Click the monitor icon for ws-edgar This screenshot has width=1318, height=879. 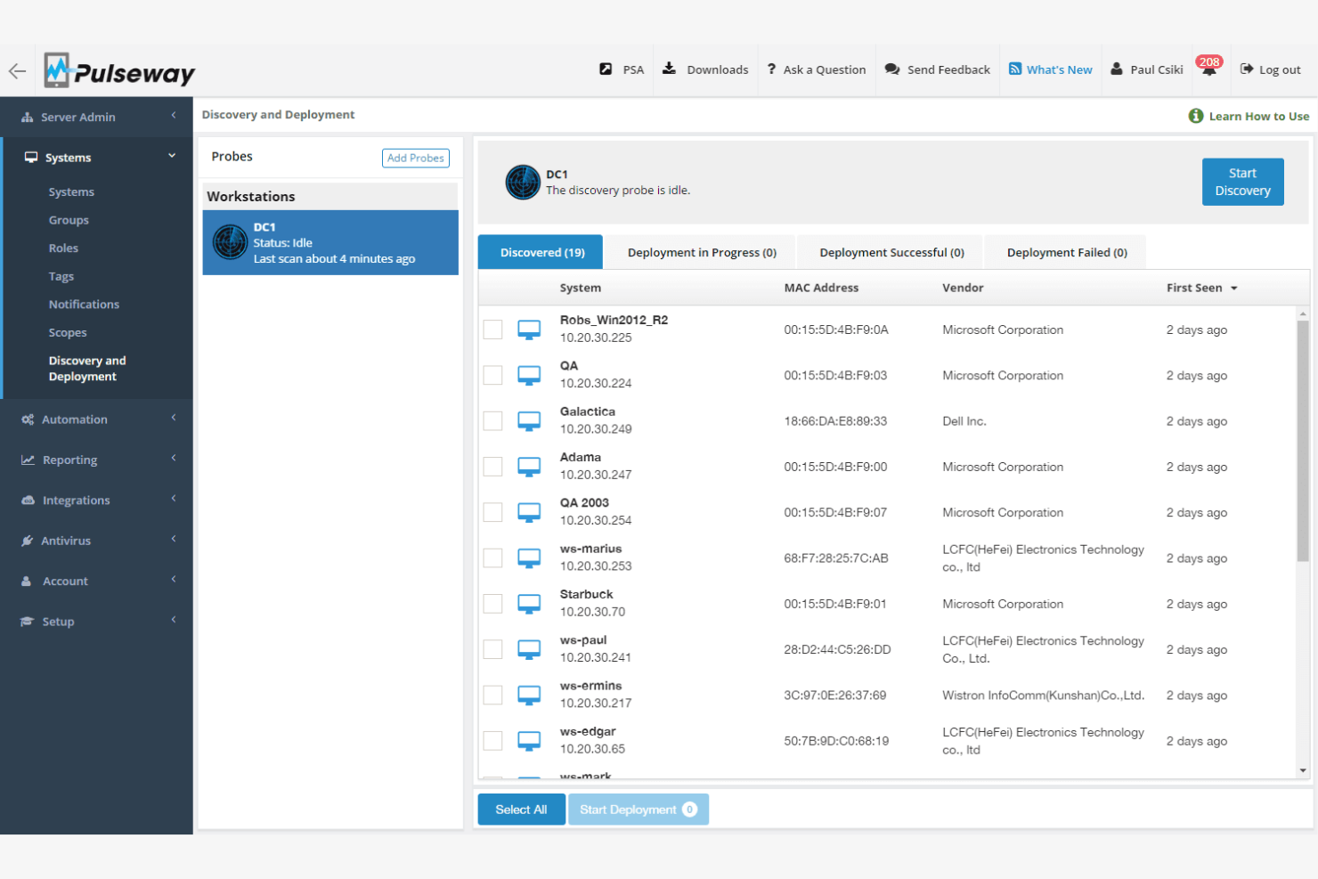(529, 741)
